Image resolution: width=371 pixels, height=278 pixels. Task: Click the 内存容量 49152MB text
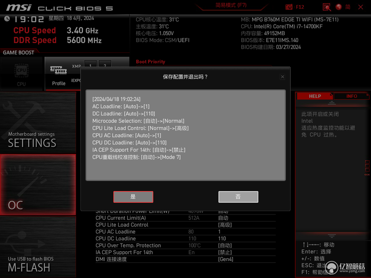pos(263,33)
